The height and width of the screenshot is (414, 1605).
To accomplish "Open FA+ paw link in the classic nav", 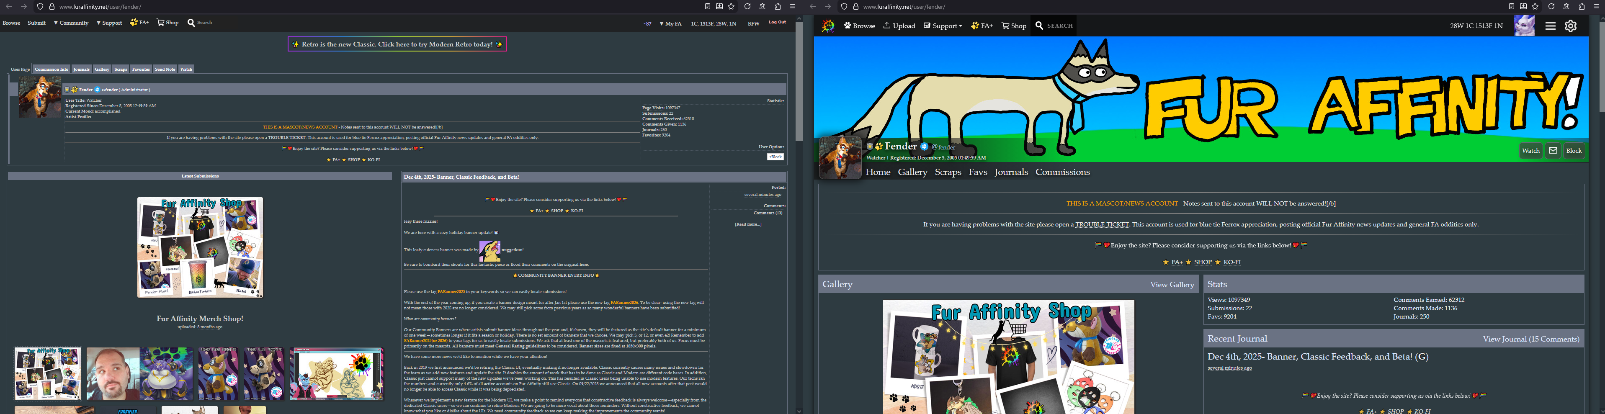I will 139,23.
